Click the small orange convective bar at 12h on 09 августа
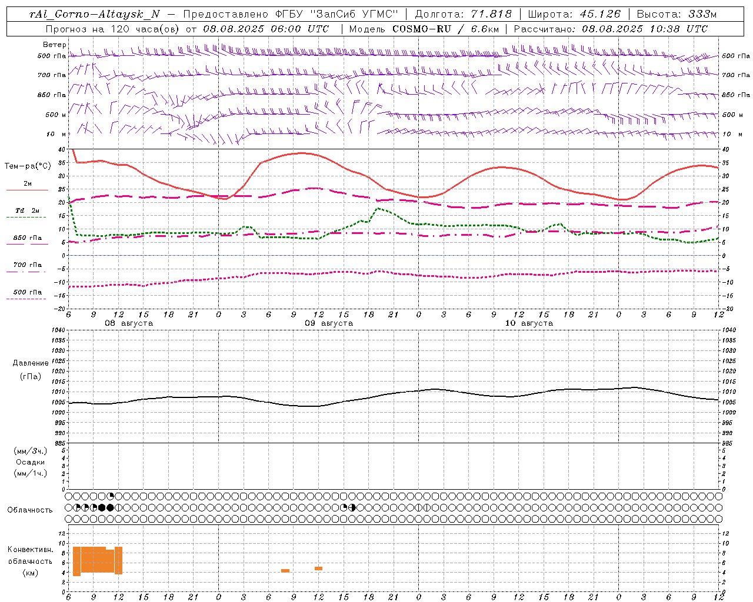753x602 pixels. click(318, 568)
